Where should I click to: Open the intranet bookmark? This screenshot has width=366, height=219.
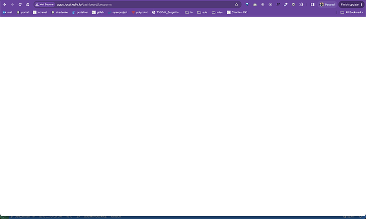[x=40, y=12]
